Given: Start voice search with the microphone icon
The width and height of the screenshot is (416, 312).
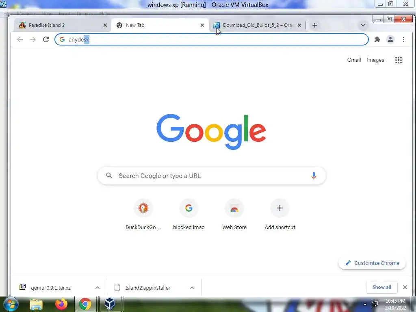Looking at the screenshot, I should click(x=314, y=175).
